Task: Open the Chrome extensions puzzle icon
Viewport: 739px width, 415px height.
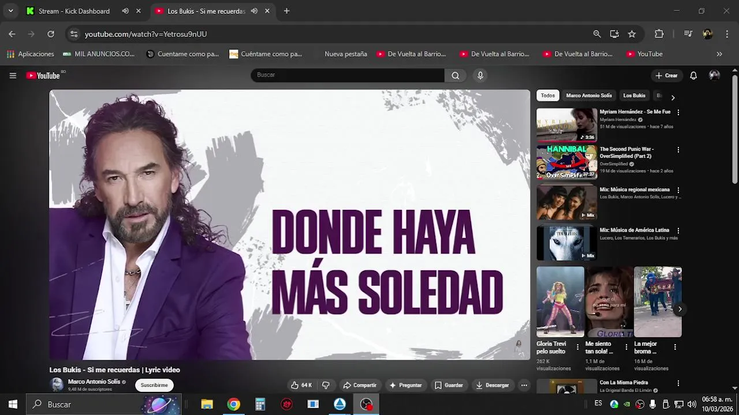Action: point(659,34)
